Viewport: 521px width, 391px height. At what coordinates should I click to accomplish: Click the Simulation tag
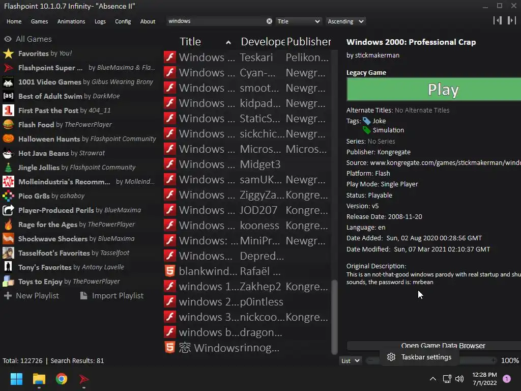(x=388, y=130)
